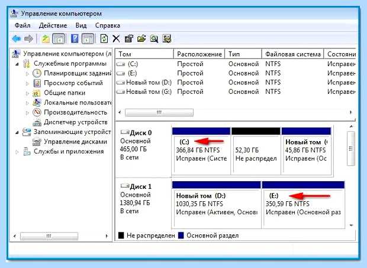Viewport: 367px width, 268px height.
Task: Sort by the Файловая система column header
Action: pyautogui.click(x=292, y=54)
